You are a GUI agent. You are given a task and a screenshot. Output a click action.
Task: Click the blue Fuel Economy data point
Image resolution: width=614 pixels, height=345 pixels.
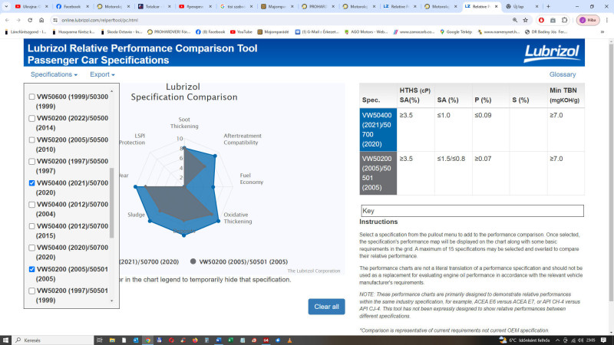(213, 187)
